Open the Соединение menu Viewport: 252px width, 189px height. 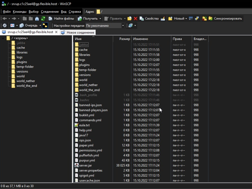(x=50, y=12)
